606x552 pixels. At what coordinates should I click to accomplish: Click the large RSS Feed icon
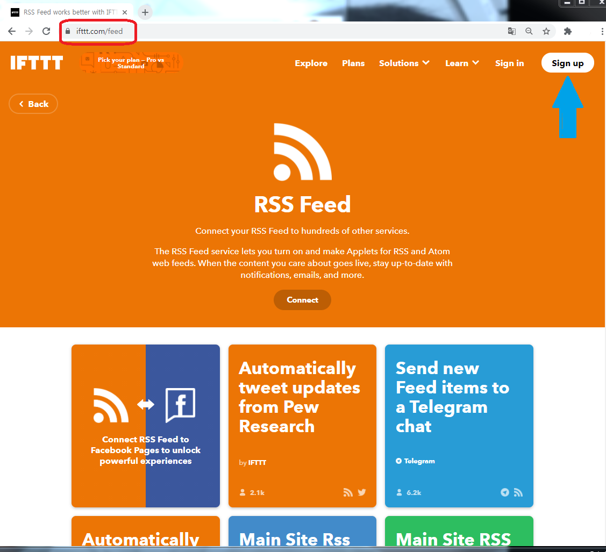point(303,152)
